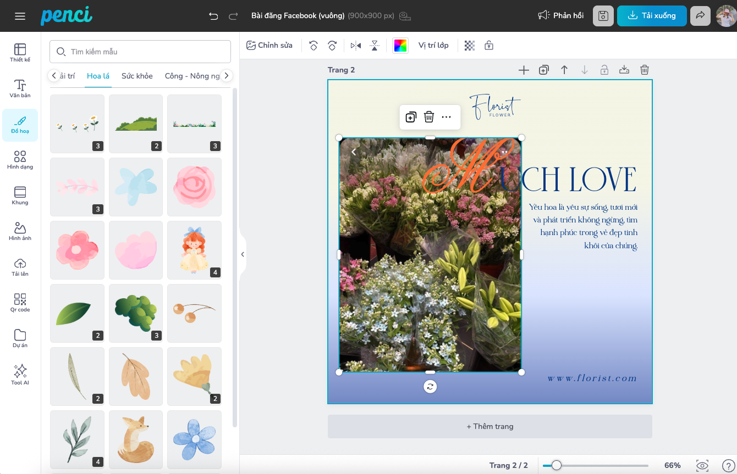Viewport: 737px width, 474px height.
Task: Collapse the left side panel
Action: click(x=243, y=254)
